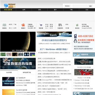Image resolution: width=95 pixels, height=95 pixels.
Task: Open the Q A link under 购影像
Action: pos(46,28)
